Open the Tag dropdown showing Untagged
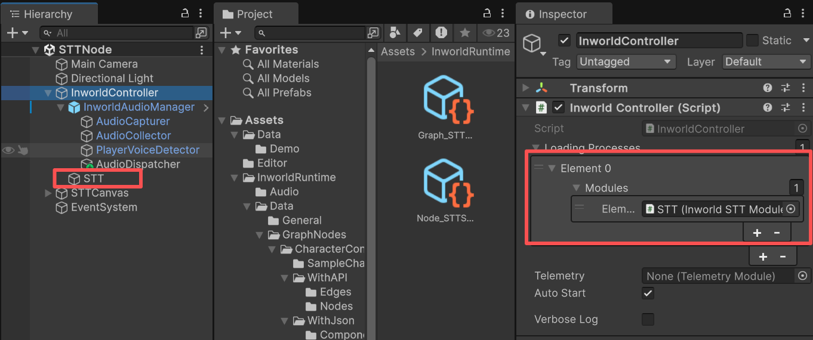The image size is (813, 340). (626, 62)
